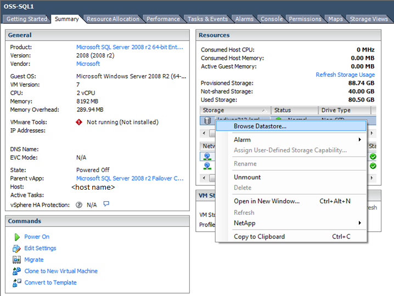394x296 pixels.
Task: Click the green Power On play icon
Action: [15, 237]
